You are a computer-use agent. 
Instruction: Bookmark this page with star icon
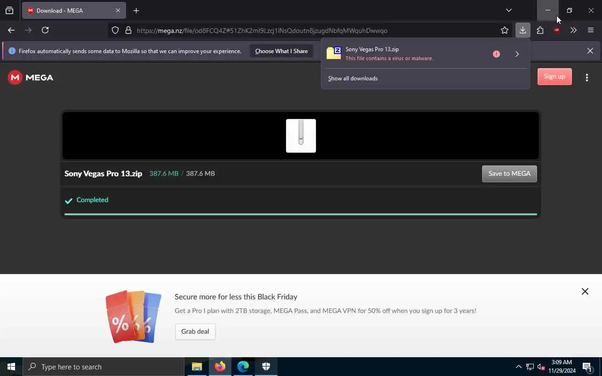coord(505,30)
